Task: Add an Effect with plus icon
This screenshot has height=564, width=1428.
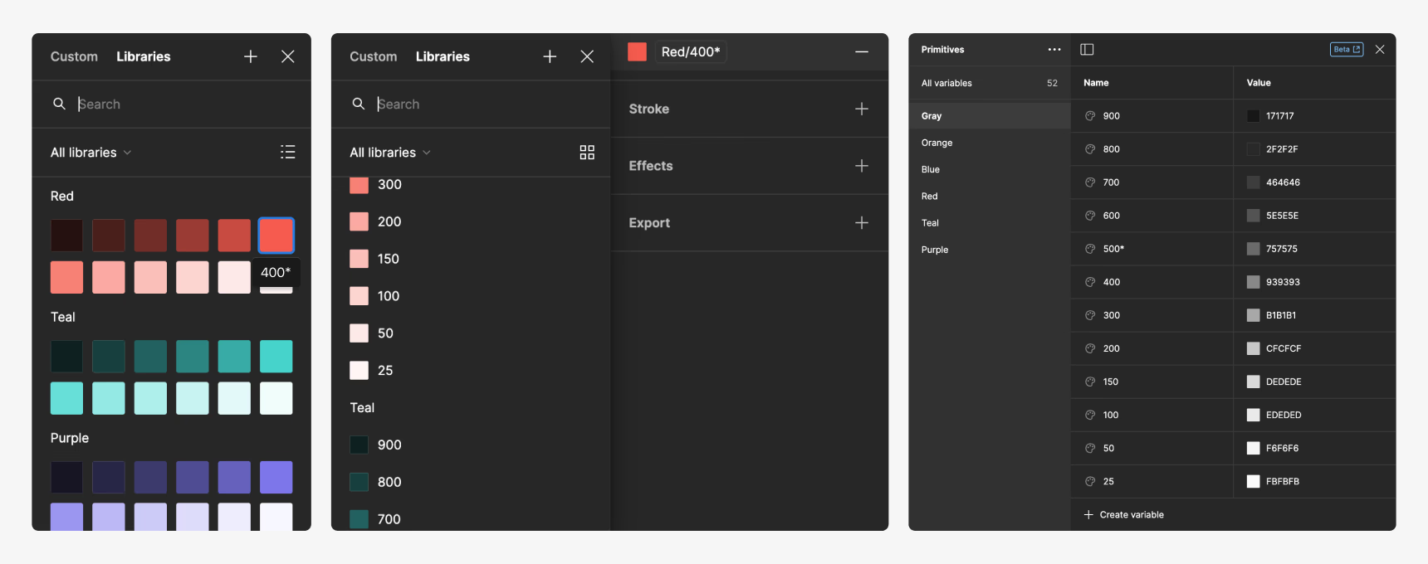Action: pyautogui.click(x=862, y=166)
